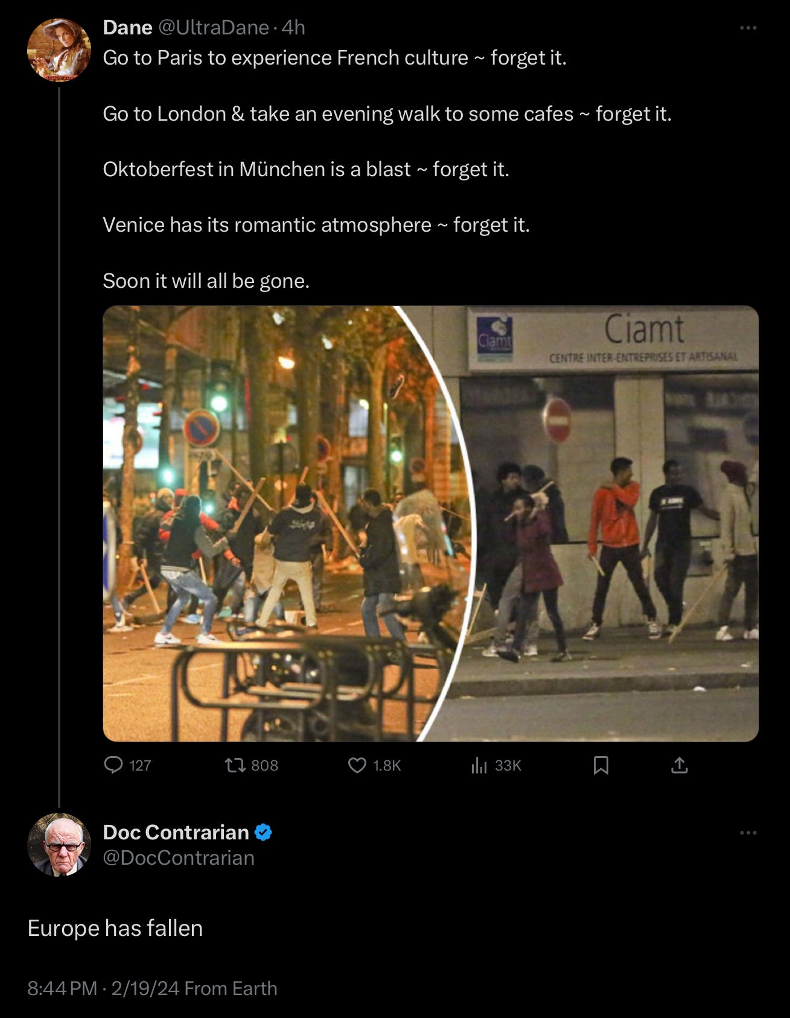Open the 8:44 PM 2/19/24 timestamp

pos(103,988)
